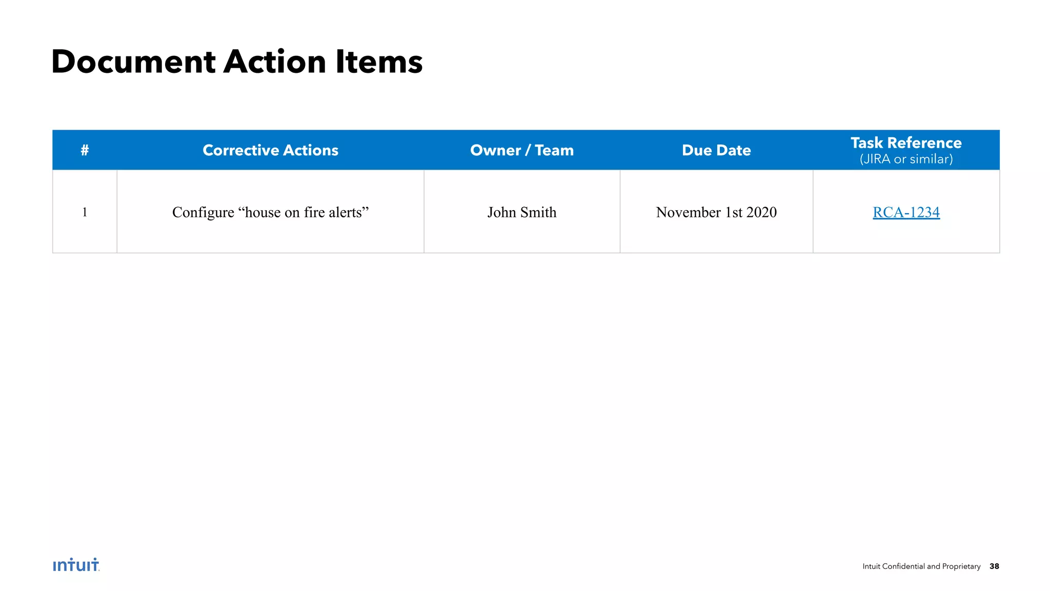Select the "(JIRA or similar)" header subtext
1050x591 pixels.
coord(906,159)
